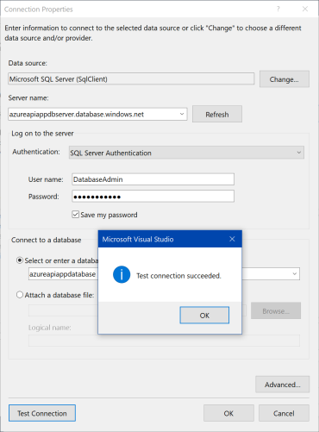Screen dimensions: 319x432
Task: Toggle the Save my password checkbox
Action: click(76, 215)
